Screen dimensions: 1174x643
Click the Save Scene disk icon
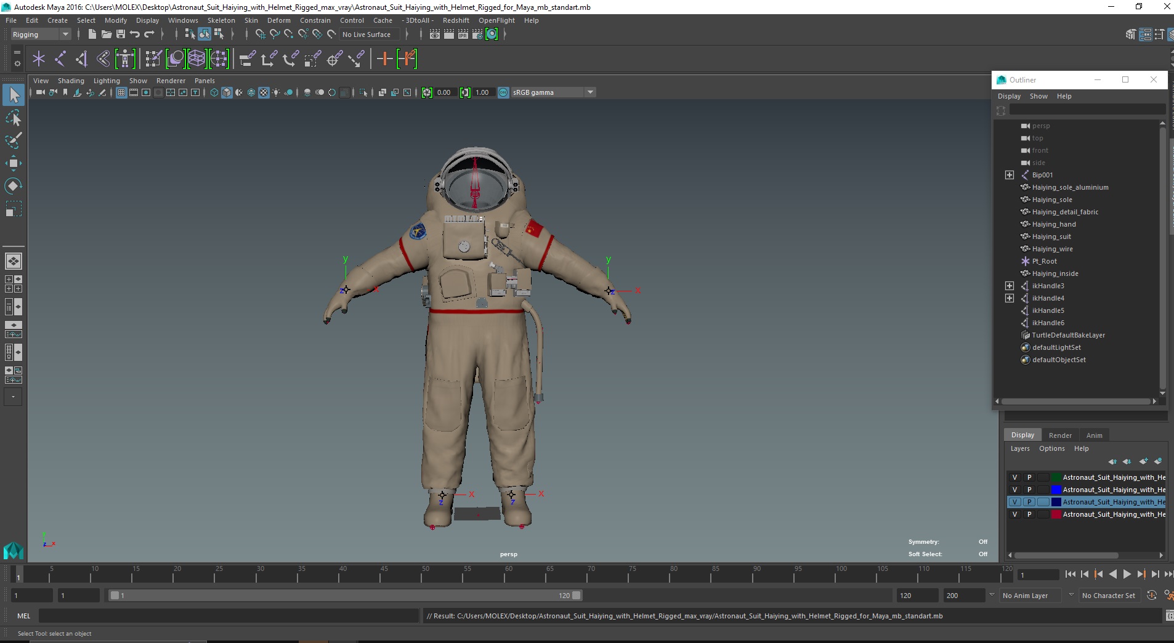coord(121,34)
